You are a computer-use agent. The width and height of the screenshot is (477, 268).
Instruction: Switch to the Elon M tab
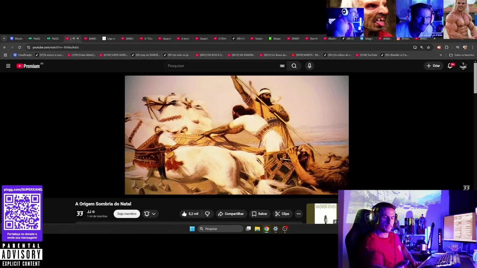(312, 38)
